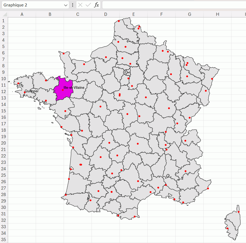Click inside the formula bar input
The image size is (246, 243).
pyautogui.click(x=174, y=5)
